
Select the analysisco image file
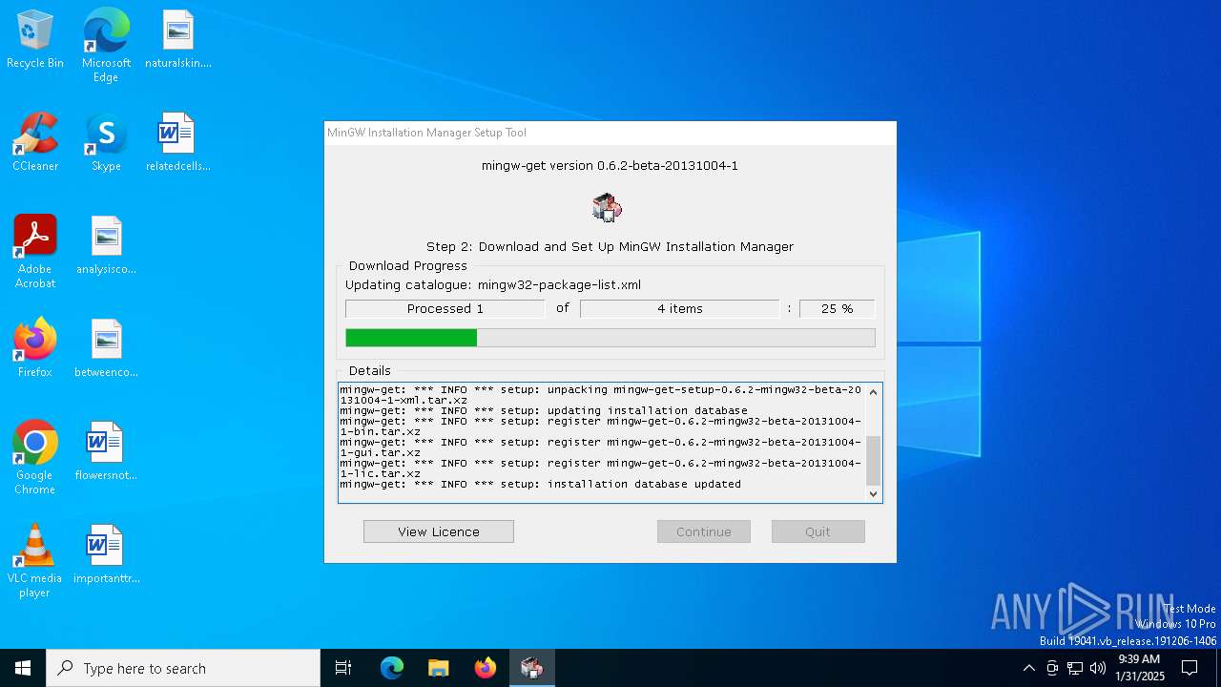tap(106, 246)
